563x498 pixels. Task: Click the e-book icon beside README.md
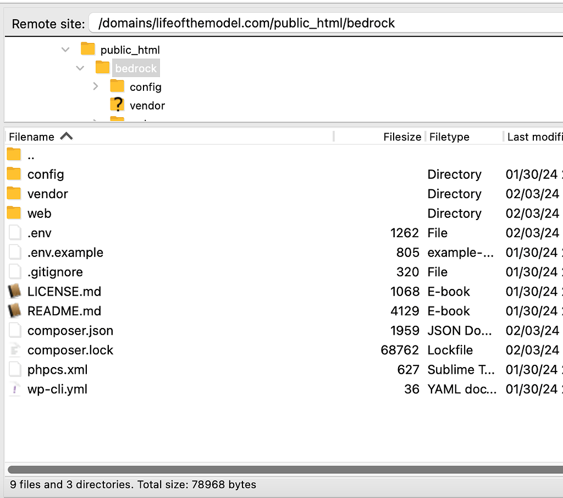13,311
